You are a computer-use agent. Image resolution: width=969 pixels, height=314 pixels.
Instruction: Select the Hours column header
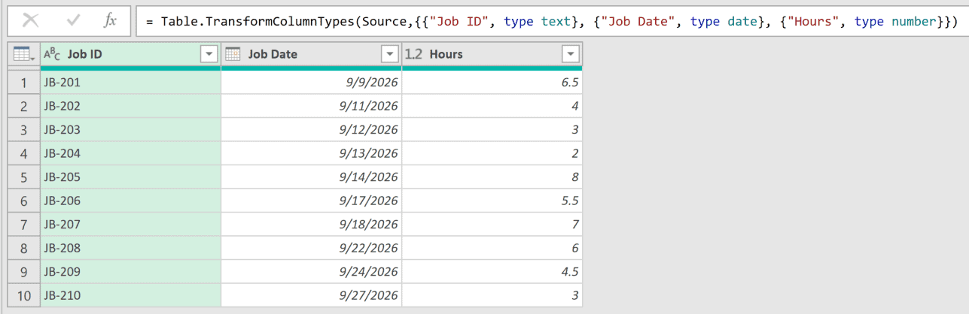pos(492,54)
